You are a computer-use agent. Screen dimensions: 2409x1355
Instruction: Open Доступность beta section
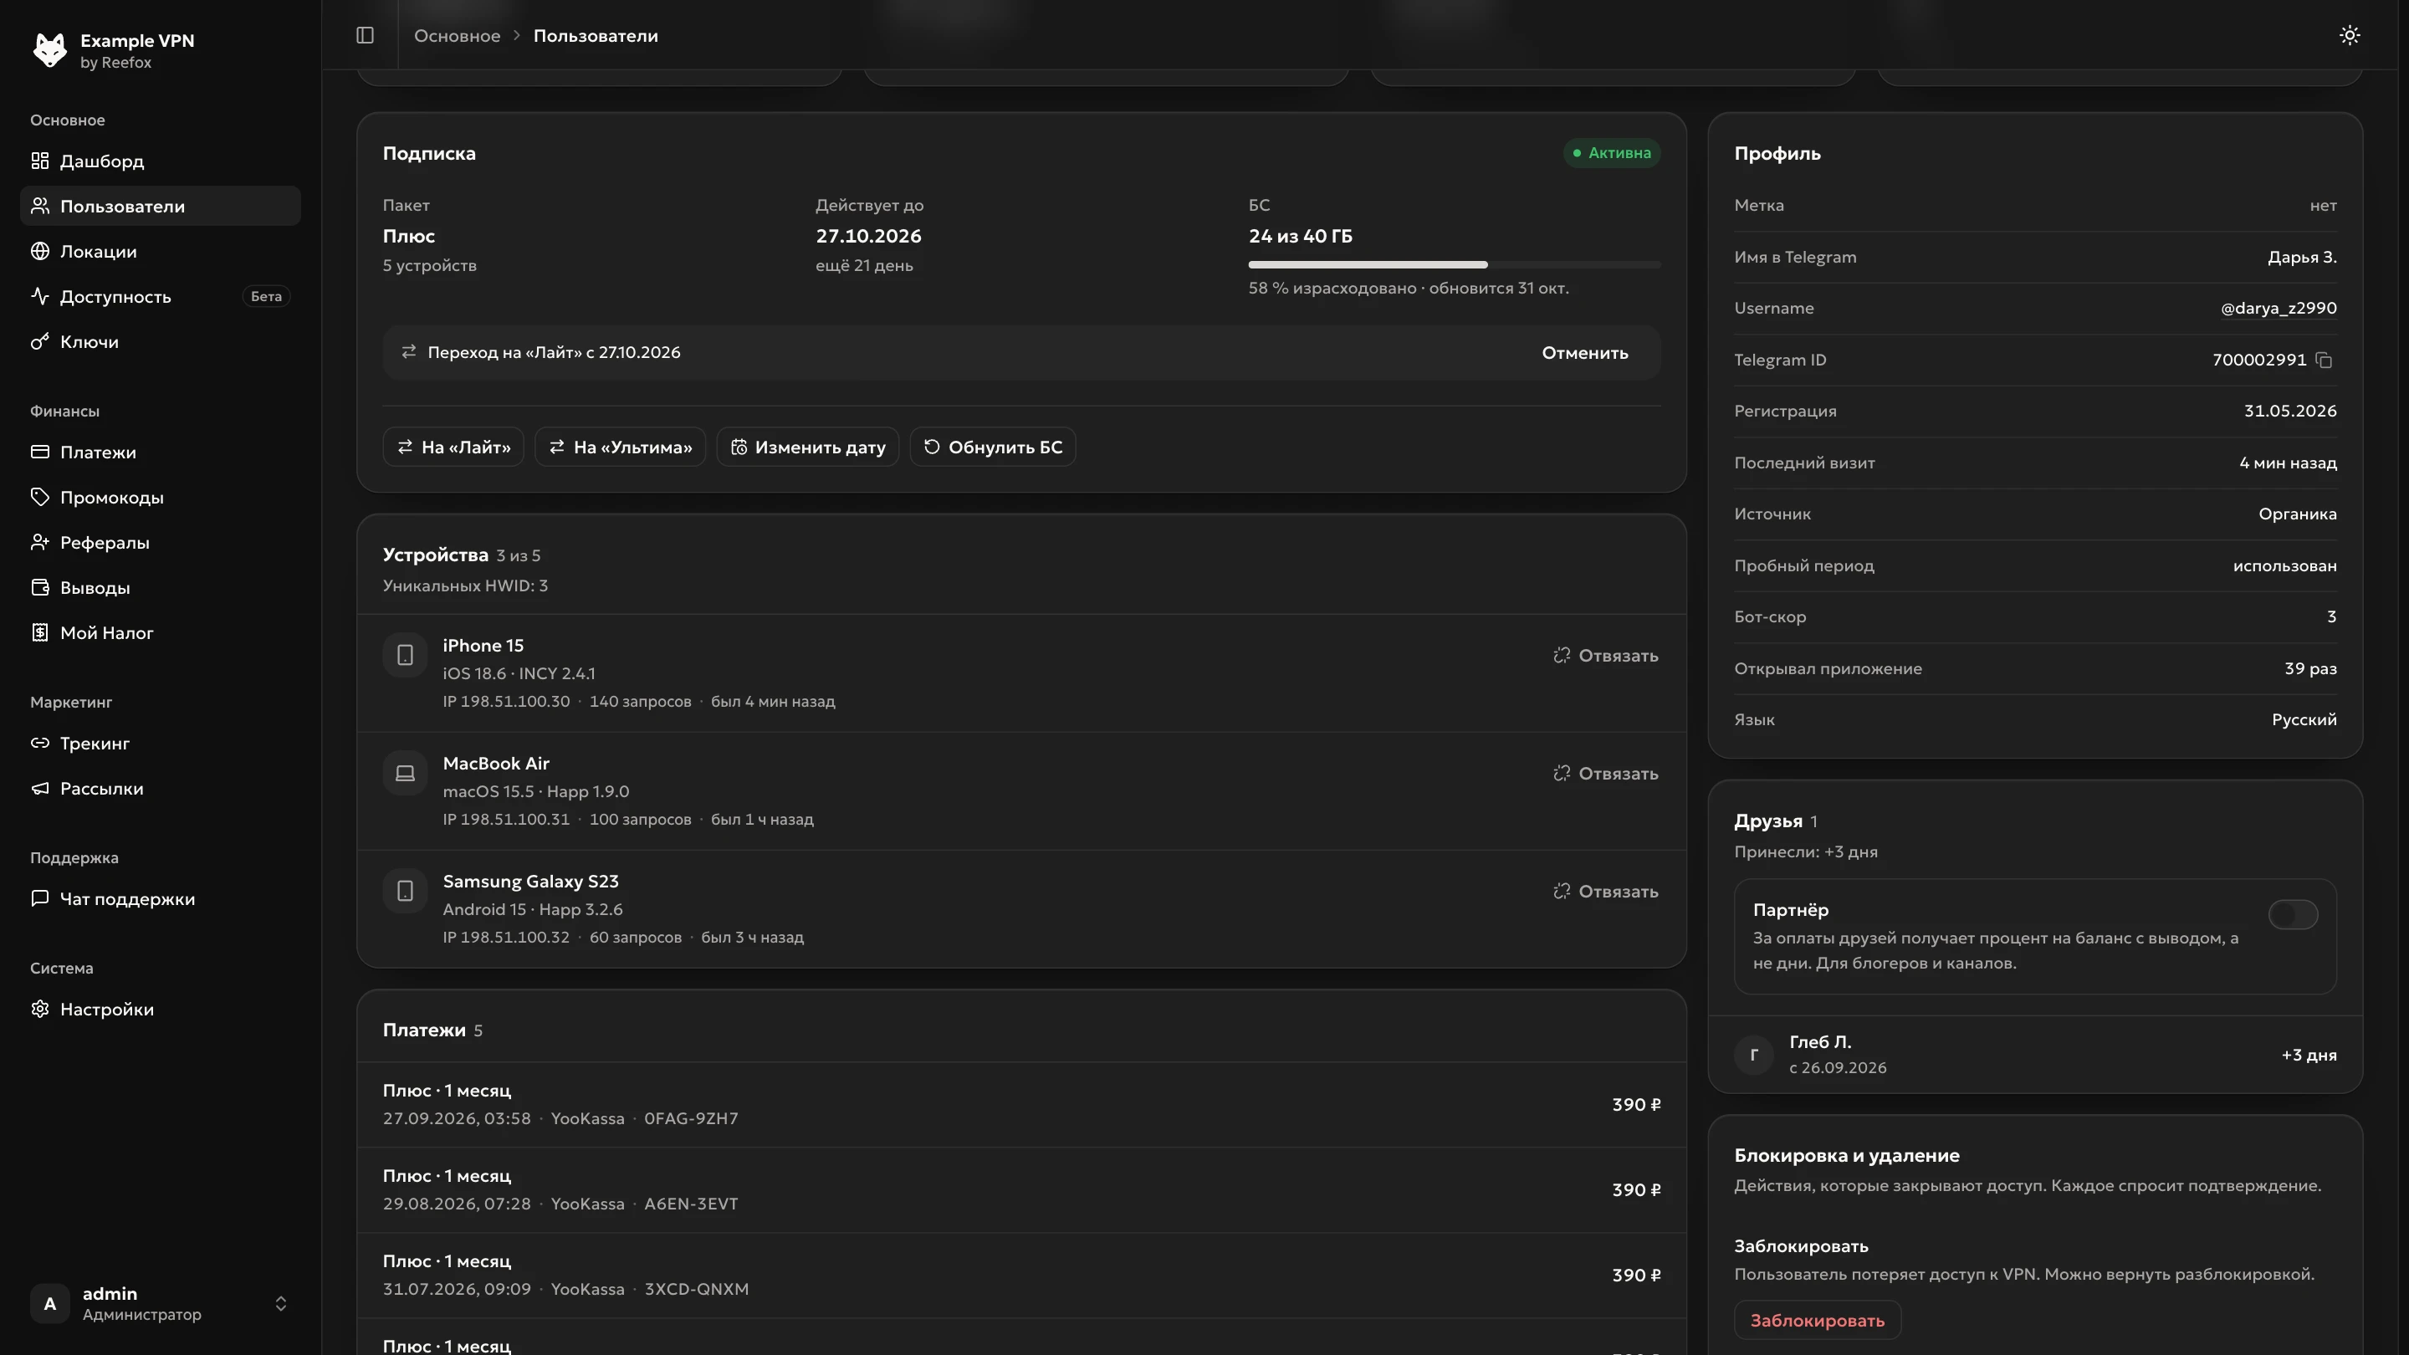tap(160, 296)
